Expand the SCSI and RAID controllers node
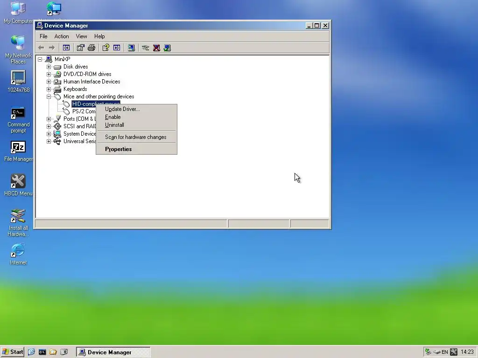This screenshot has width=478, height=358. click(x=49, y=126)
